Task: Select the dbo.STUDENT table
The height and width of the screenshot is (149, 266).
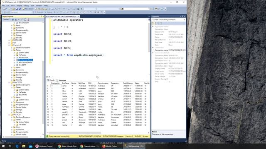Action: (x=24, y=23)
